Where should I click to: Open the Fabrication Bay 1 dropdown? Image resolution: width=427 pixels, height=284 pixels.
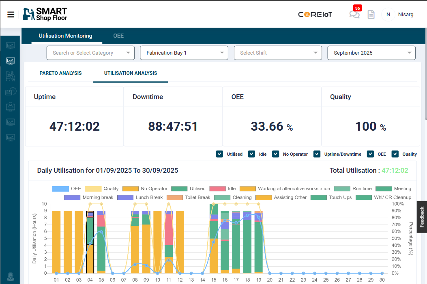point(184,53)
